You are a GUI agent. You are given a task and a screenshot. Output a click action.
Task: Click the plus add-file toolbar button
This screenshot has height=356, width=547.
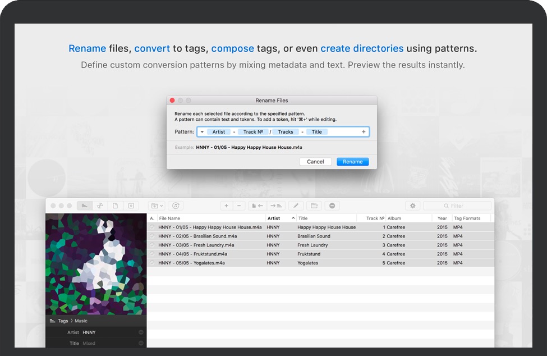226,206
